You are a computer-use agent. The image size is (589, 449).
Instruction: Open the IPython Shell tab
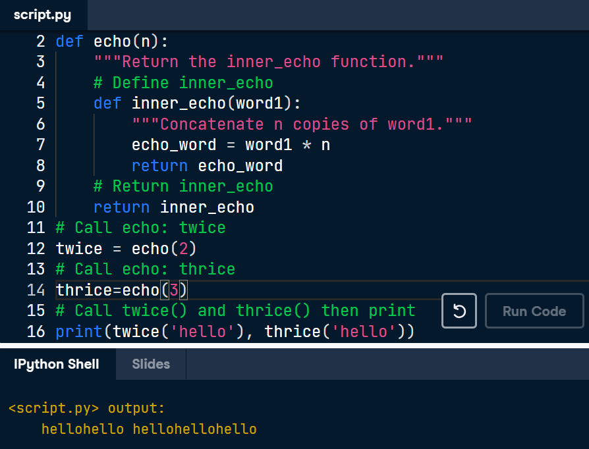(57, 364)
